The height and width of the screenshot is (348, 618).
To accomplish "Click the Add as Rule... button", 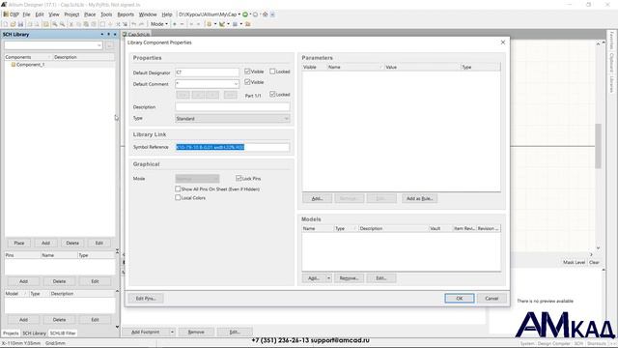I will [x=419, y=198].
